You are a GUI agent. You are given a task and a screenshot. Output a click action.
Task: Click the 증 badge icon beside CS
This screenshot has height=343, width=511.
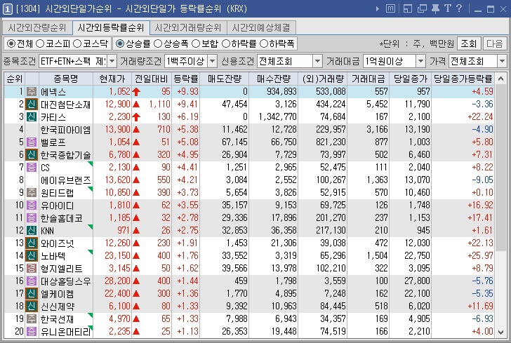(32, 168)
